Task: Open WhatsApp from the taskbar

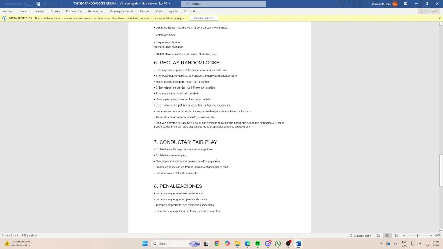Action: 278,243
